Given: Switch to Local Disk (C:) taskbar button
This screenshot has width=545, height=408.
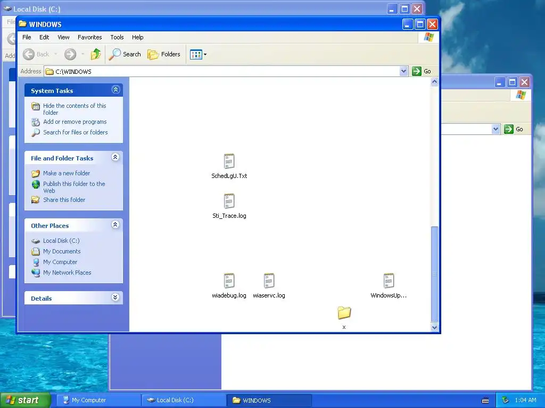Looking at the screenshot, I should pos(184,401).
